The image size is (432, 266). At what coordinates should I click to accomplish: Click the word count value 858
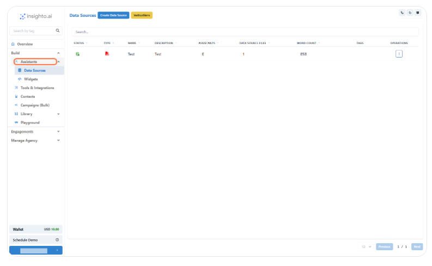(x=303, y=54)
